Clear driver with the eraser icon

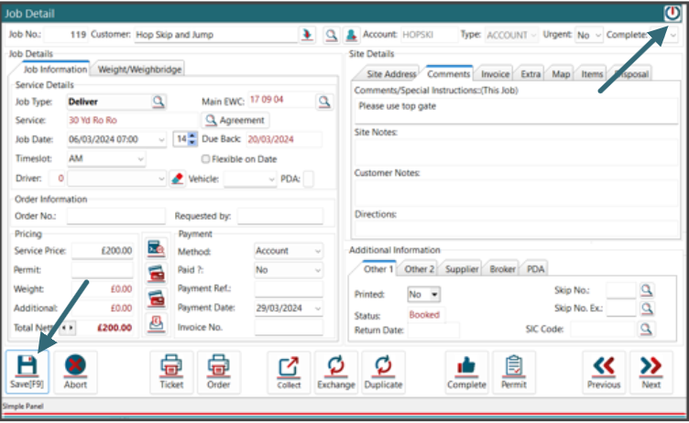[177, 179]
